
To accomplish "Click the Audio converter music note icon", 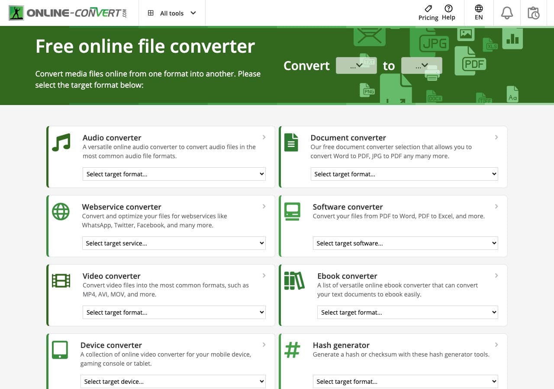I will pyautogui.click(x=61, y=141).
